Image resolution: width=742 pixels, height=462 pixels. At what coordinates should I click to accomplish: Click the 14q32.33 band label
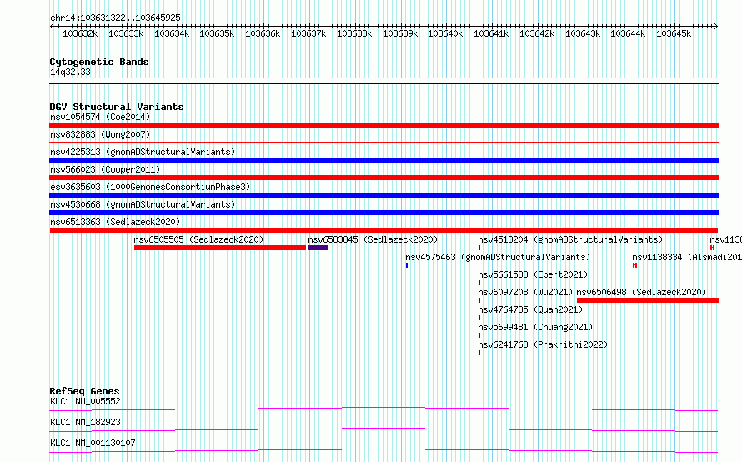point(70,72)
